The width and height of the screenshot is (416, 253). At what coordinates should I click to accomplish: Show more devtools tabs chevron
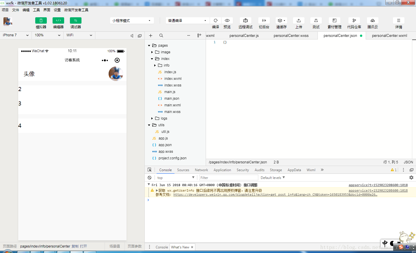(x=322, y=170)
